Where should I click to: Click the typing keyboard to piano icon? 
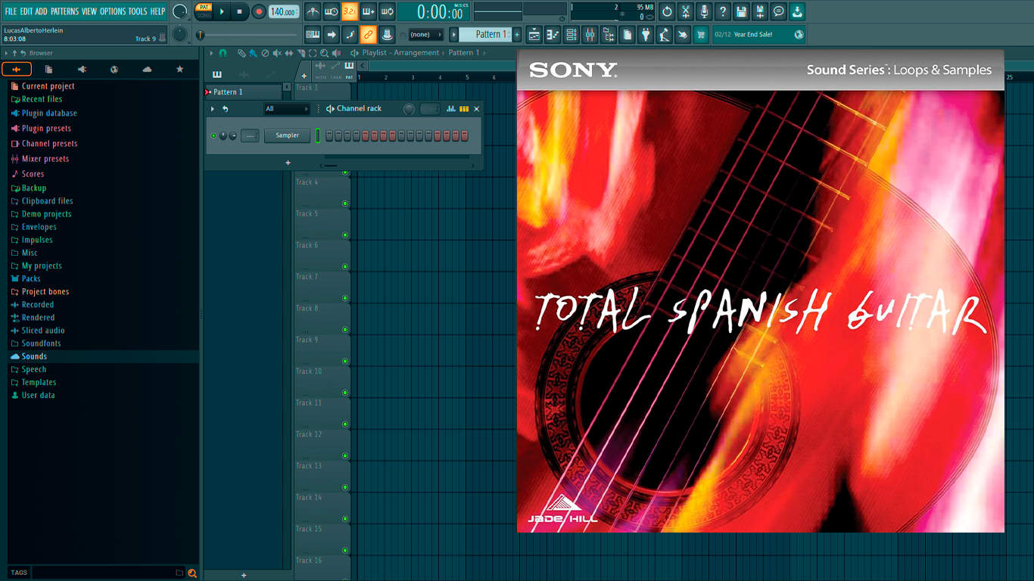(313, 35)
